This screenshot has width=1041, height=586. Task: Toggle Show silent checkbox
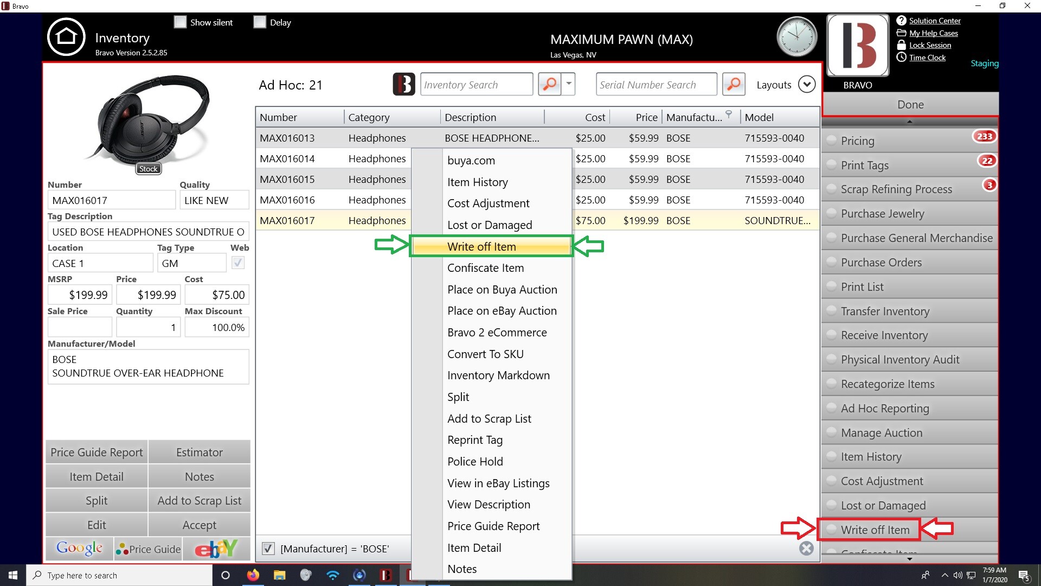tap(180, 22)
